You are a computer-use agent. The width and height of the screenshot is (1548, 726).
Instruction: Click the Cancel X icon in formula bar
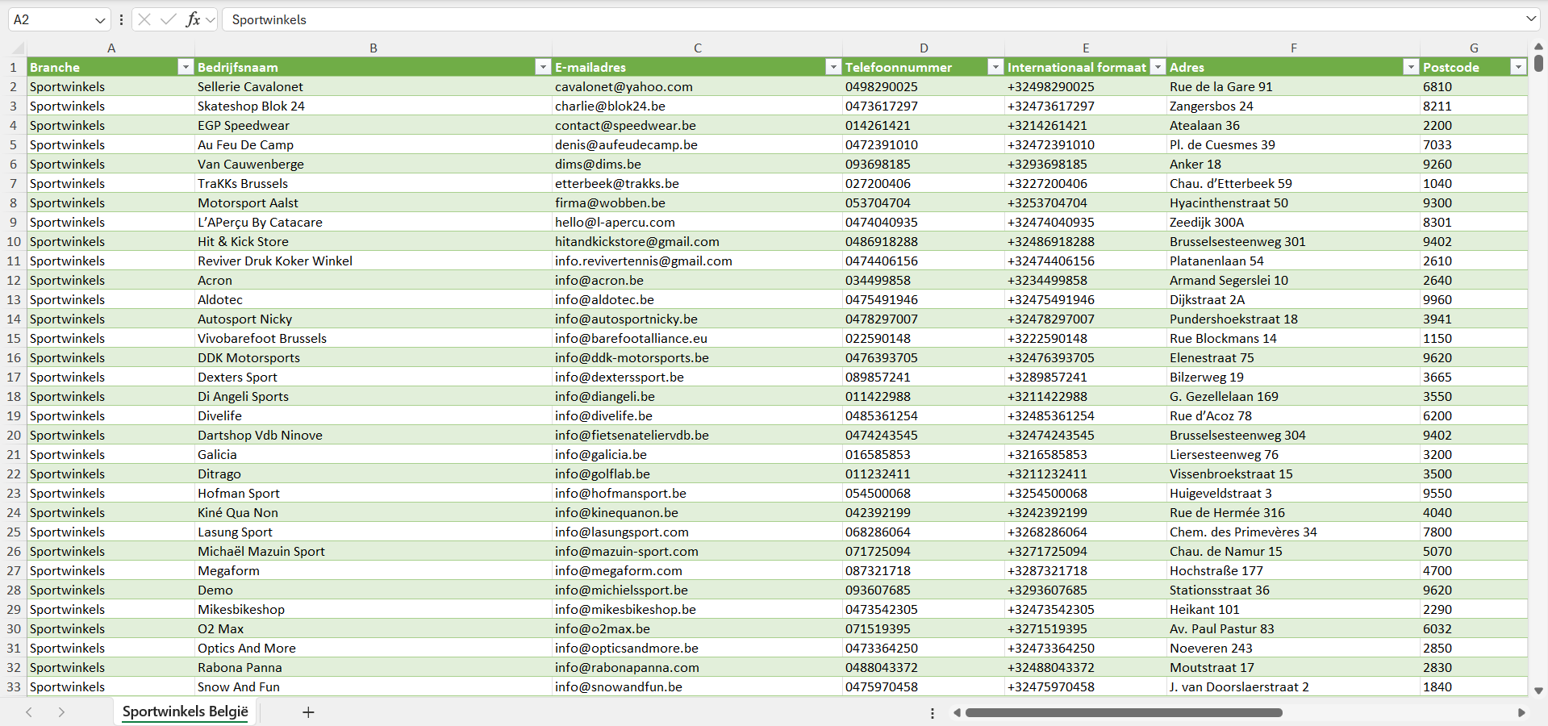(x=144, y=19)
